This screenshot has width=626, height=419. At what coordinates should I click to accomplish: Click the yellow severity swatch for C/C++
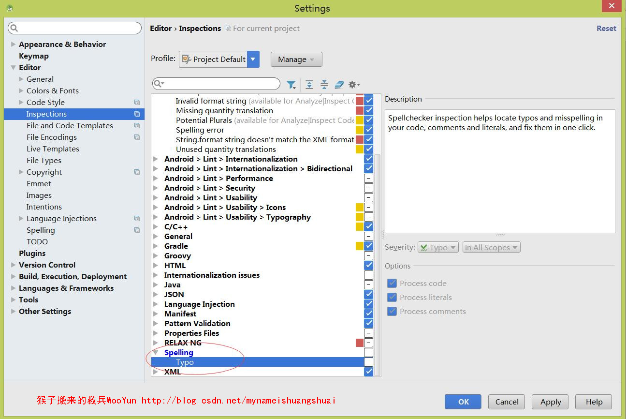pos(360,226)
